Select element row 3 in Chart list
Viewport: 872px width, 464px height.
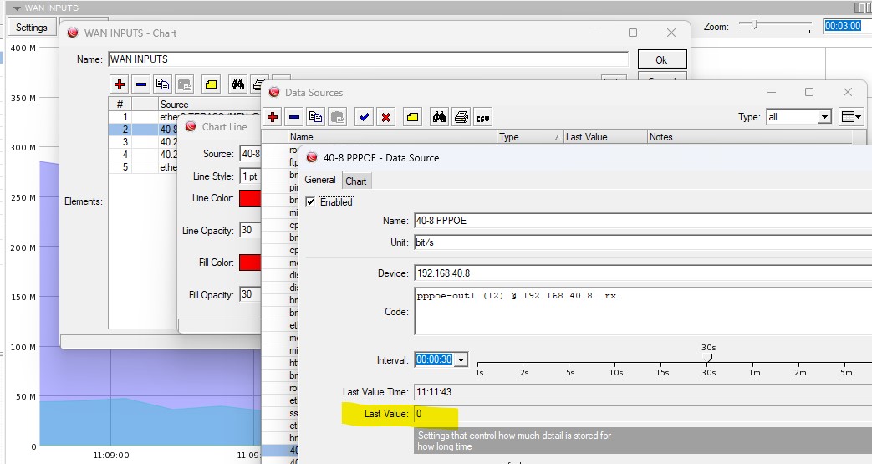tap(143, 142)
